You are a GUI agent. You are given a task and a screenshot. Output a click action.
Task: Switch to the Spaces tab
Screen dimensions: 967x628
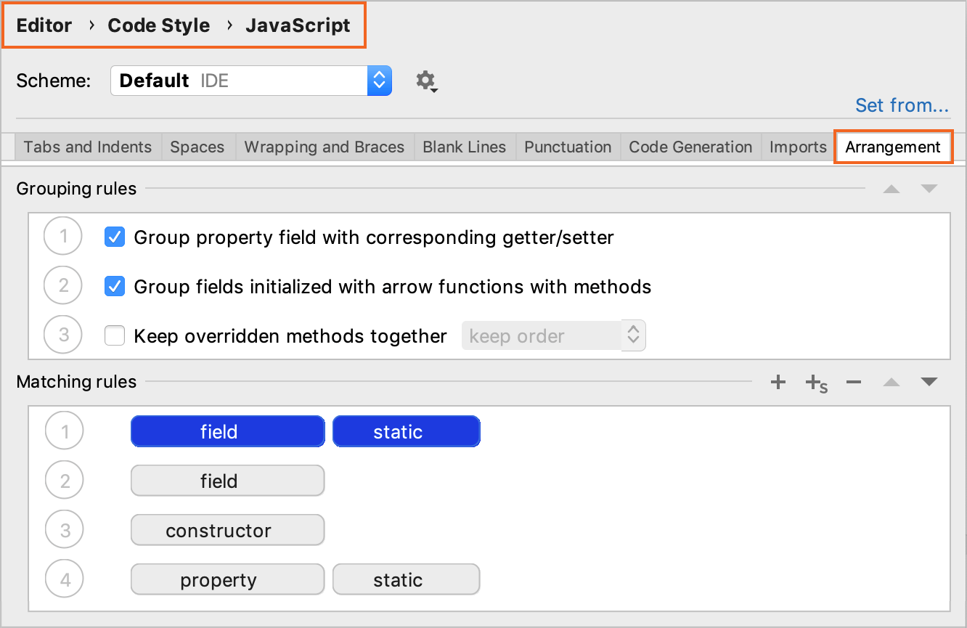click(x=197, y=147)
